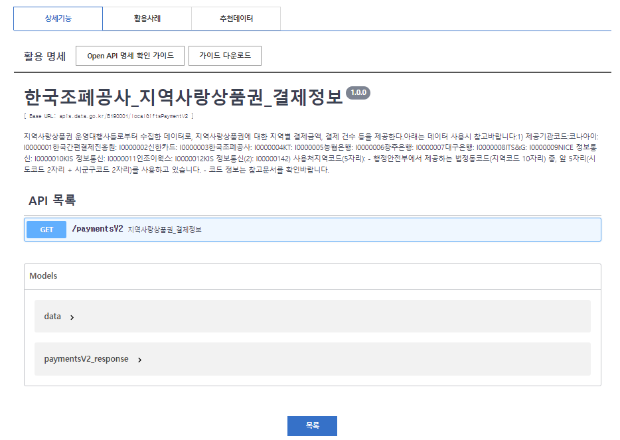Image resolution: width=620 pixels, height=440 pixels.
Task: Click the 가이드 다운로드 button
Action: (225, 56)
